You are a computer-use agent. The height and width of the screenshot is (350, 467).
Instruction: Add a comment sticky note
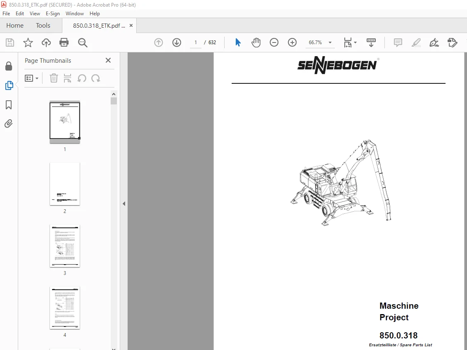(398, 43)
